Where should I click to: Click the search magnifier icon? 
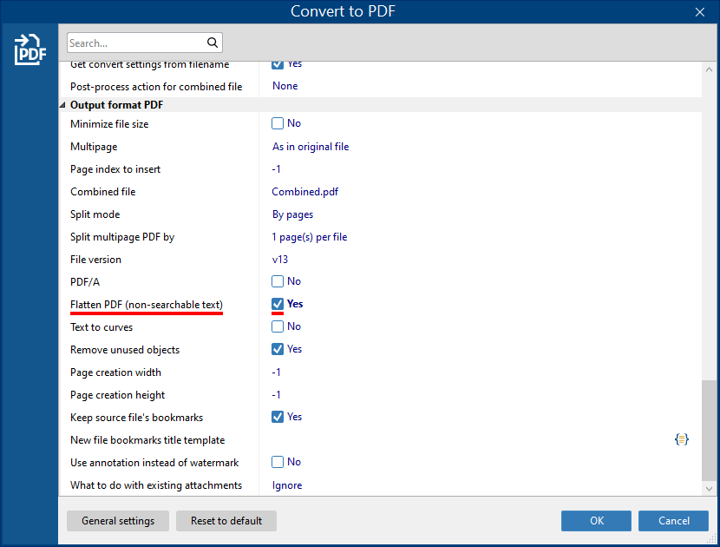click(x=213, y=42)
